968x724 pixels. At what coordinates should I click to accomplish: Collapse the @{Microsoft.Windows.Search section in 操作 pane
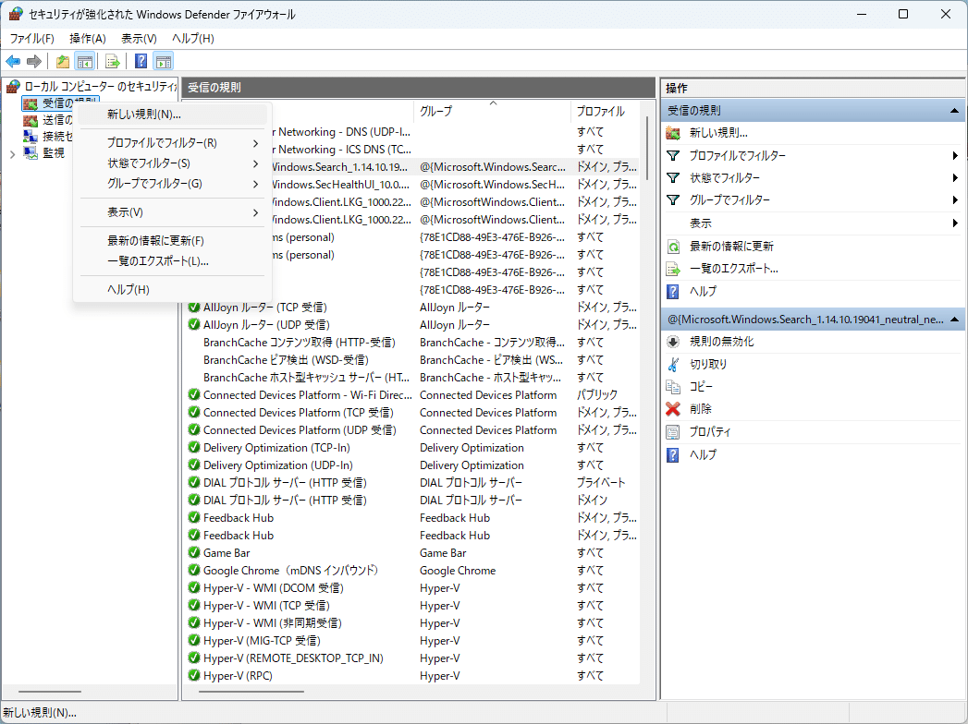[x=954, y=320]
